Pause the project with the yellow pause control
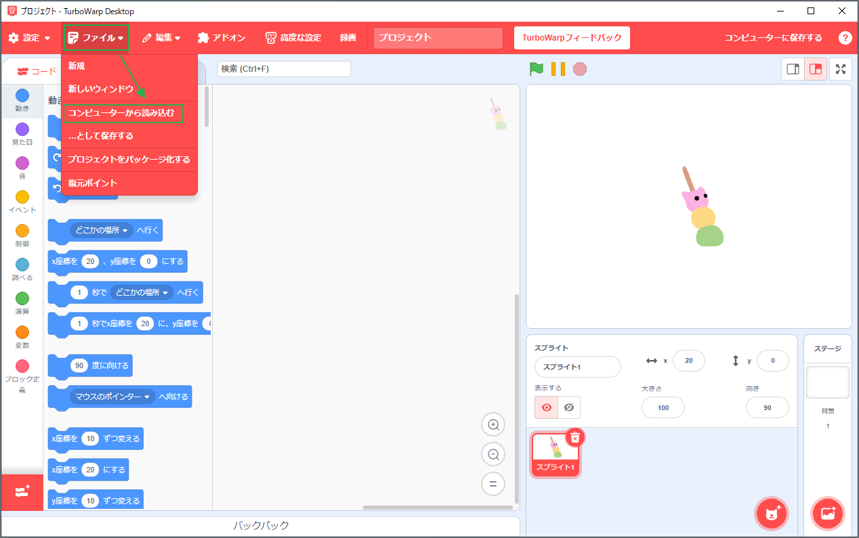Screen dimensions: 859x538 [558, 68]
